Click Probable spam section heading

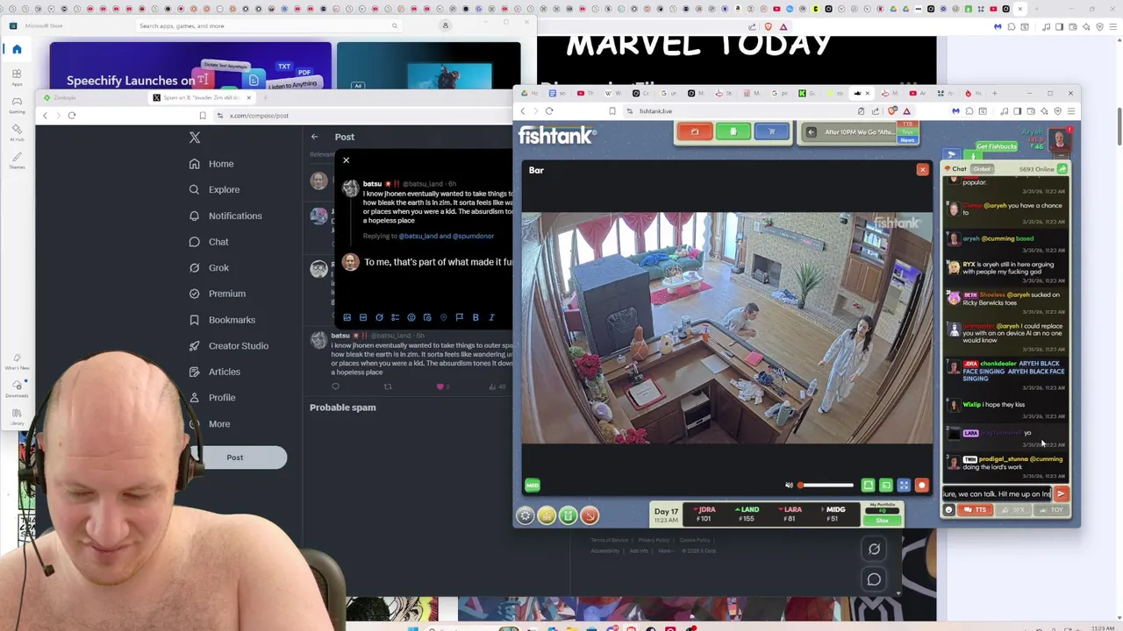tap(342, 408)
